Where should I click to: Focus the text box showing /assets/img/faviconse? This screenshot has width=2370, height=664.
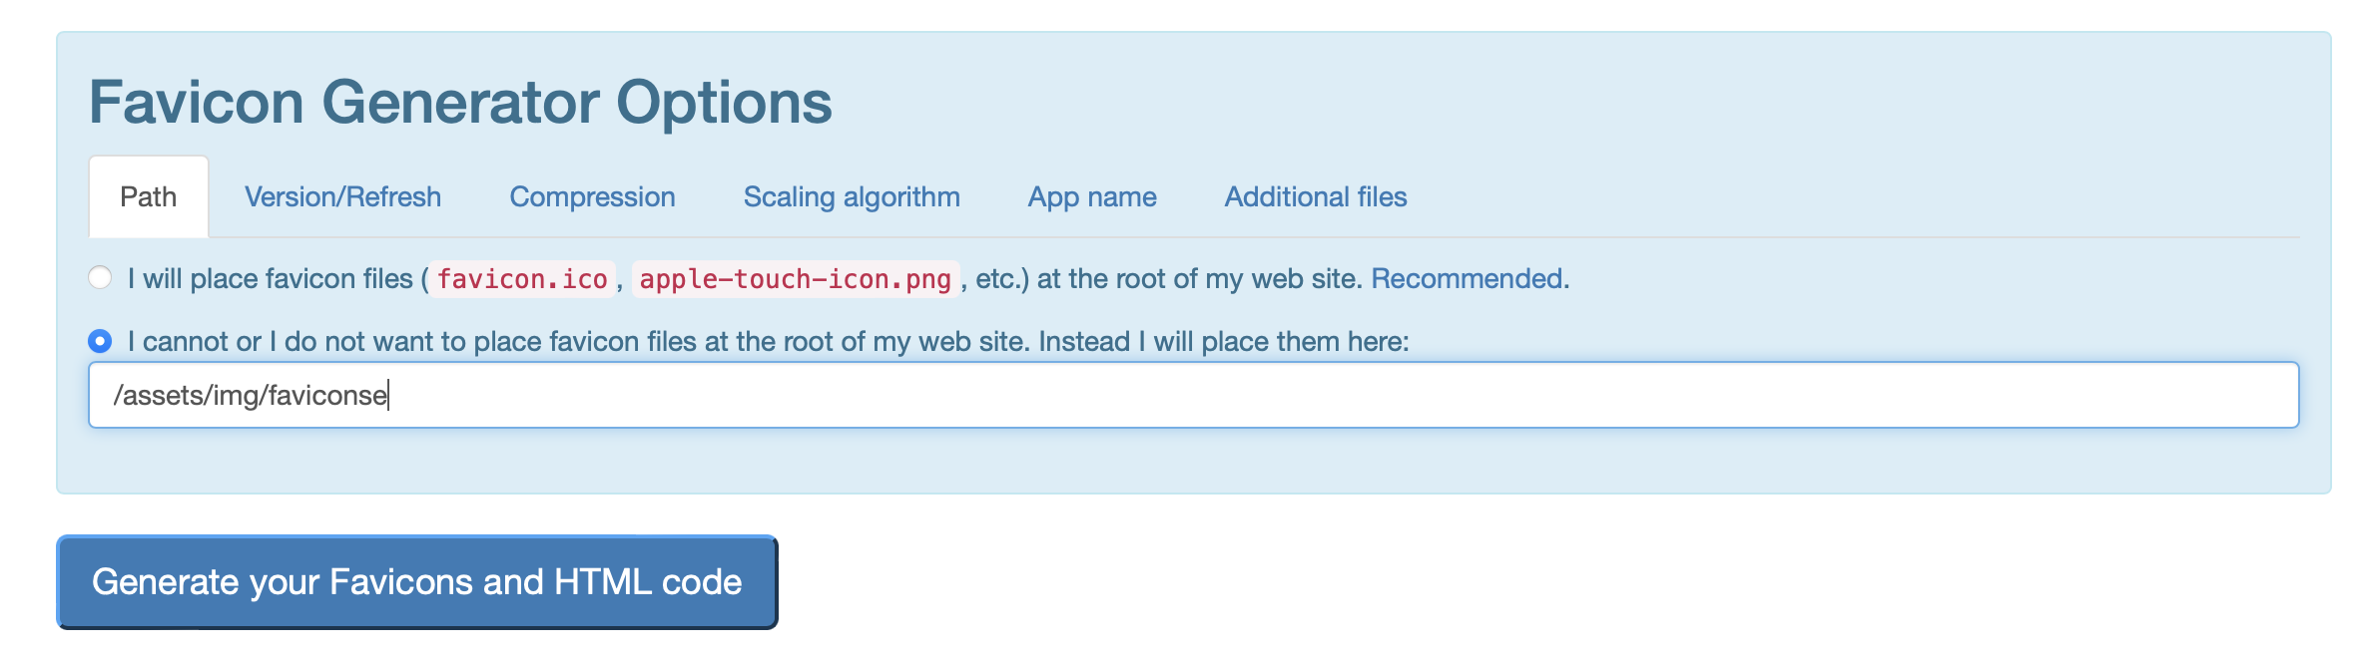[699, 395]
